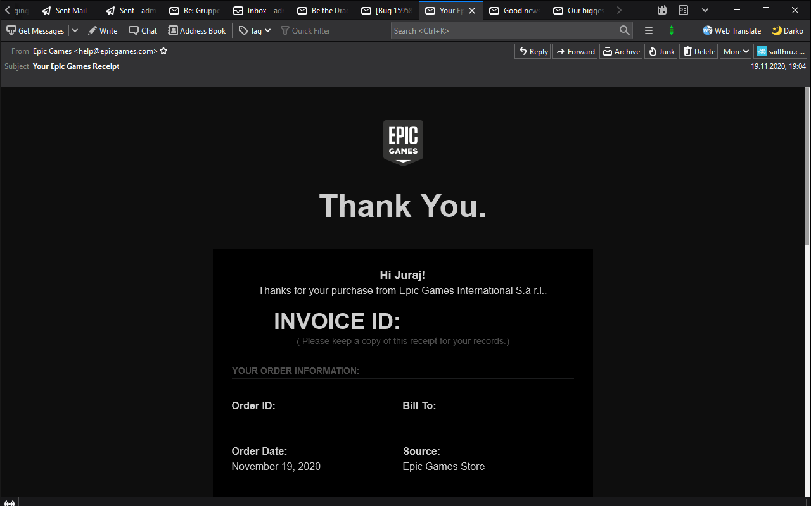Write a new message

click(103, 30)
